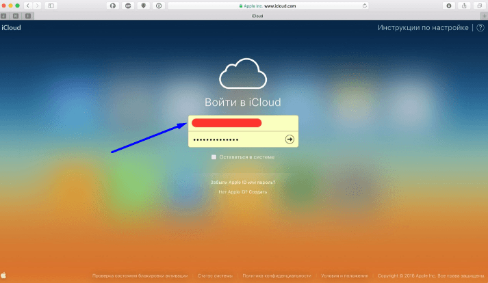The height and width of the screenshot is (283, 488).
Task: Click the green full-screen window button
Action: [x=17, y=5]
